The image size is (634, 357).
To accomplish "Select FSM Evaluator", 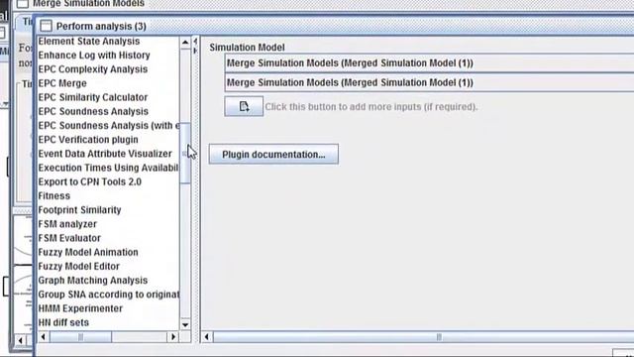I will click(69, 238).
